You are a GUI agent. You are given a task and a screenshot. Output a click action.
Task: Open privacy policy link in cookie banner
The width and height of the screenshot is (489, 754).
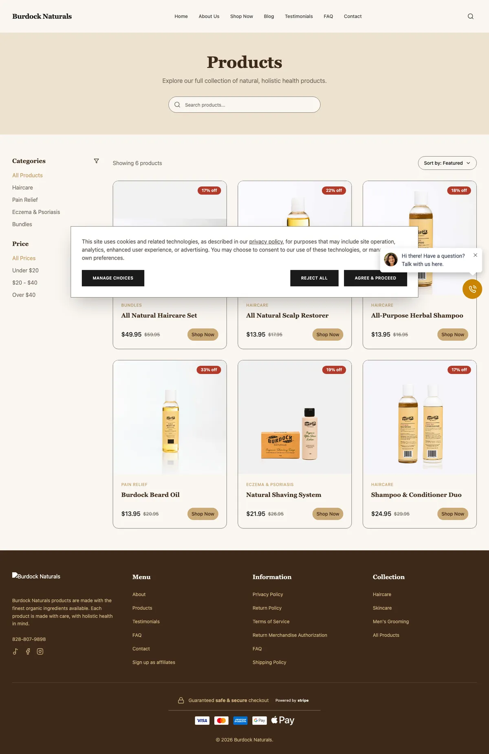(266, 242)
